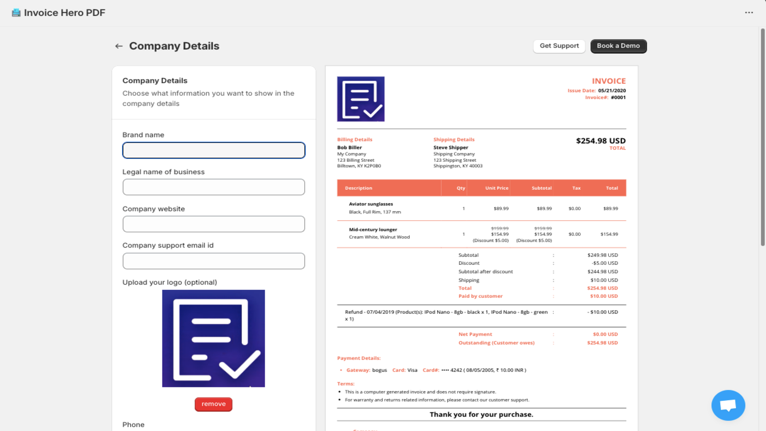The width and height of the screenshot is (766, 431).
Task: Click the Issue Date 05/21/2020 value
Action: (x=612, y=91)
